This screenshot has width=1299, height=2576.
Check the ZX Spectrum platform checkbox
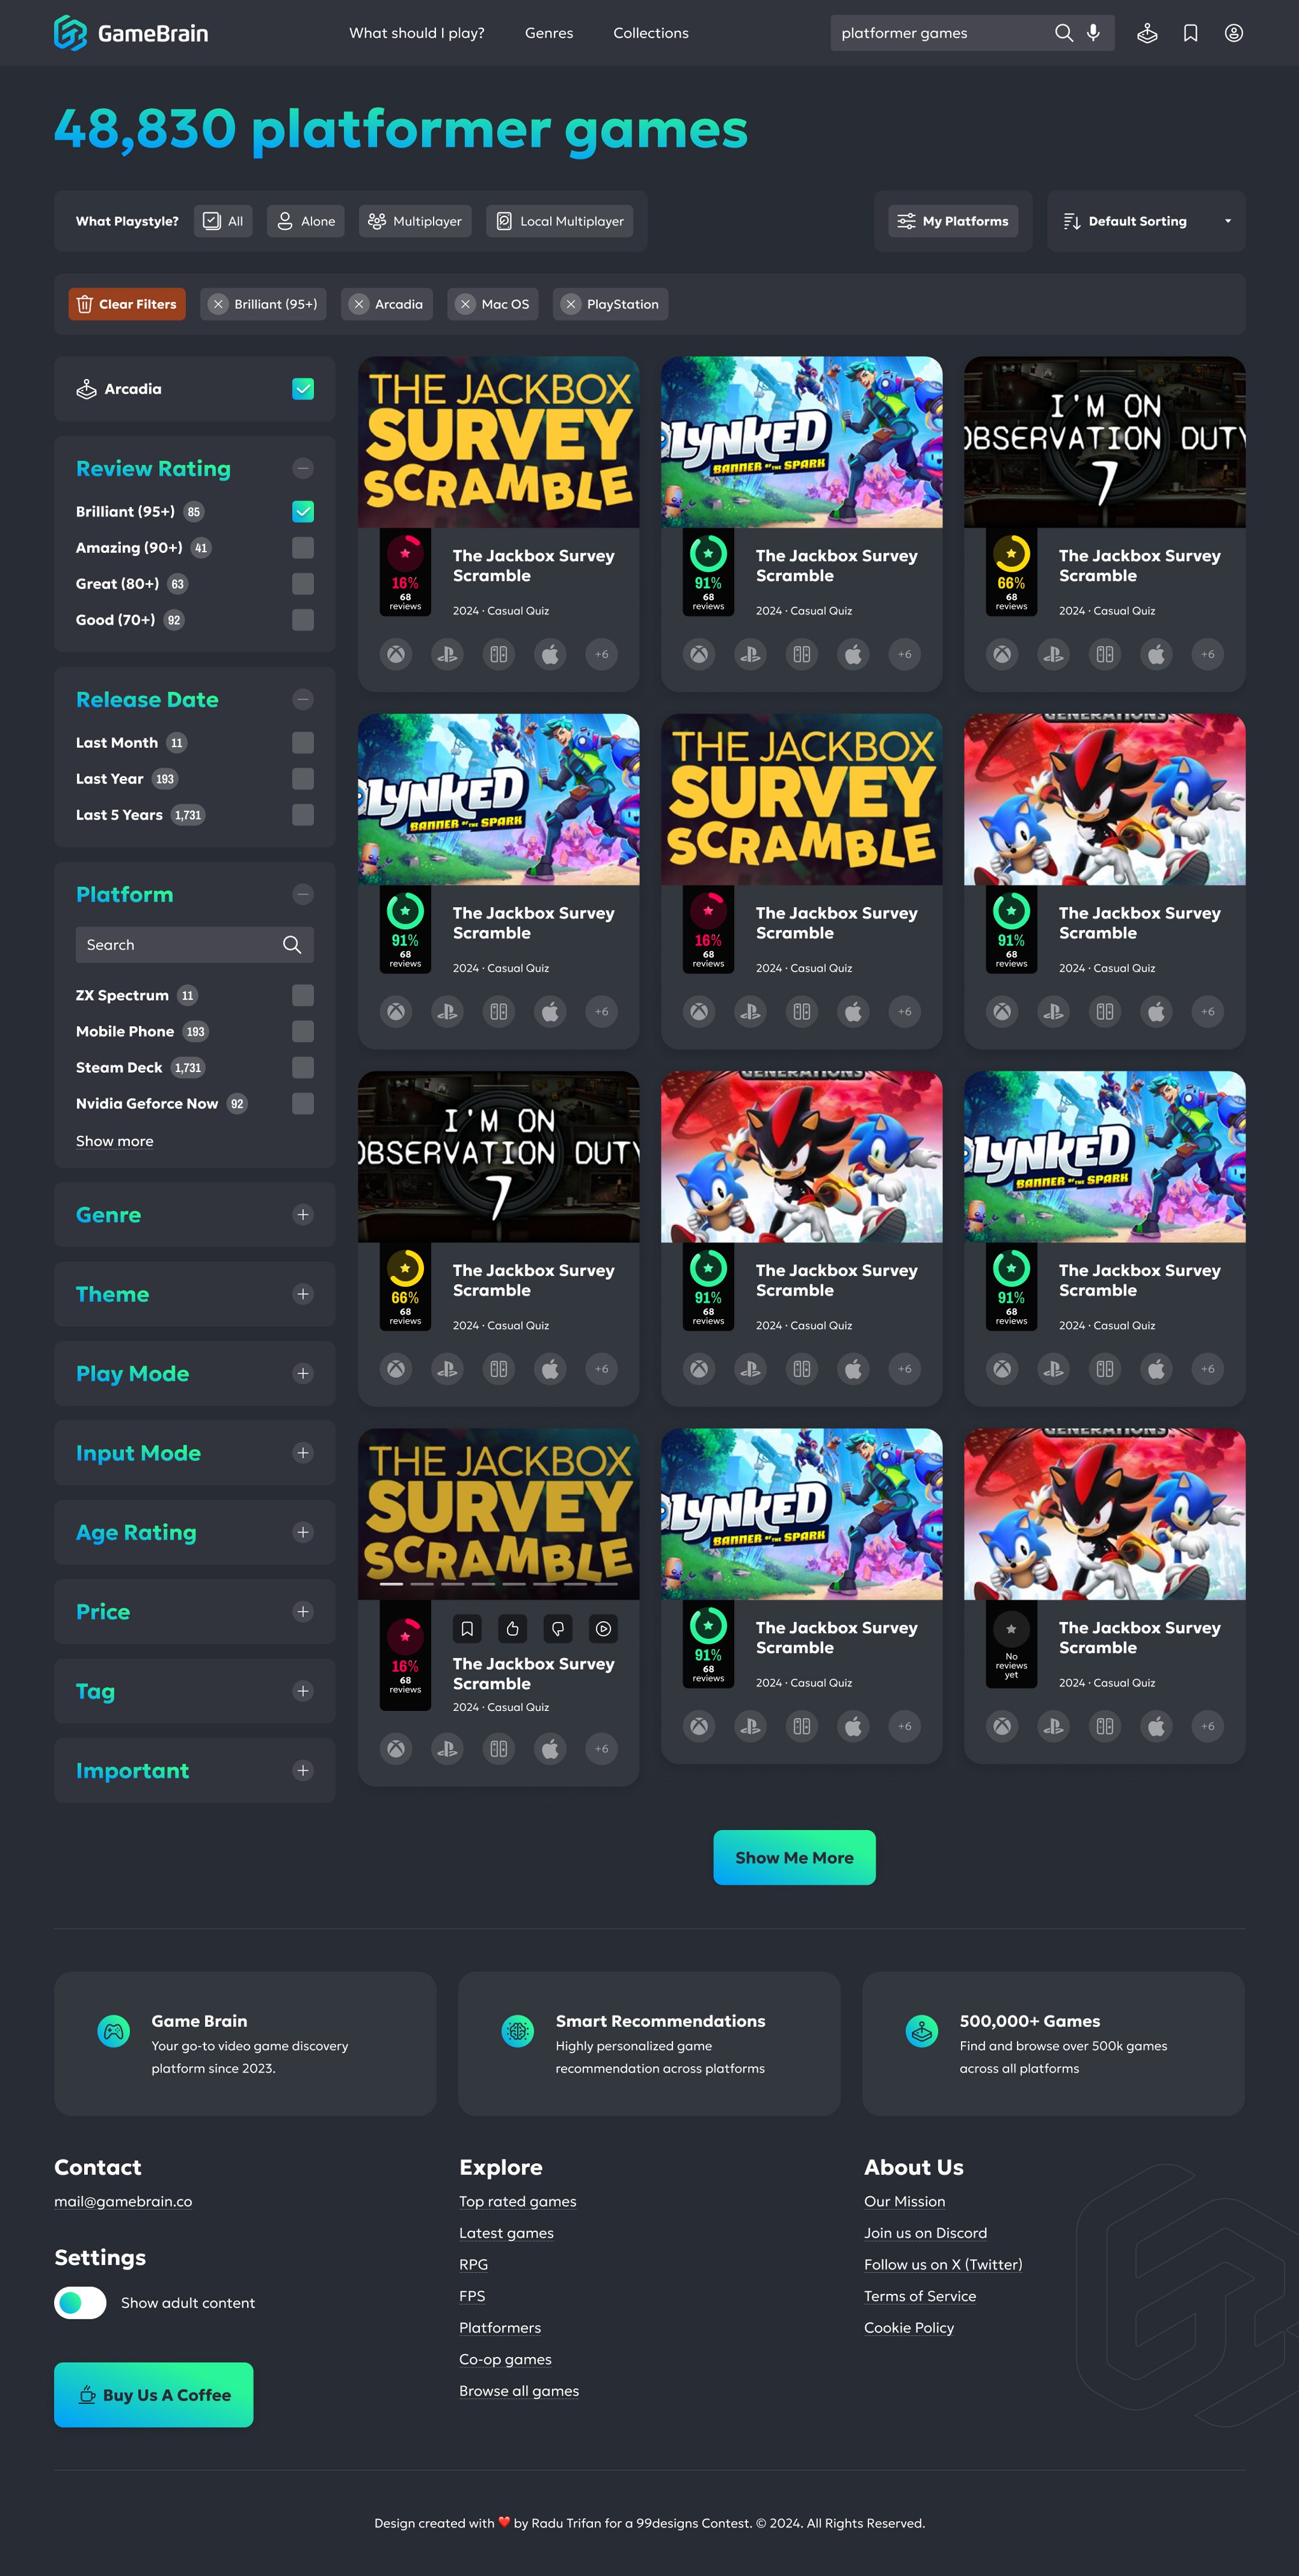(303, 995)
